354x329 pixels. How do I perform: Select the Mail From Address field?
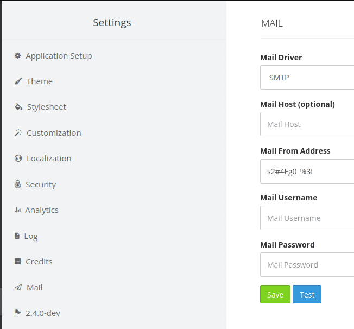(307, 172)
